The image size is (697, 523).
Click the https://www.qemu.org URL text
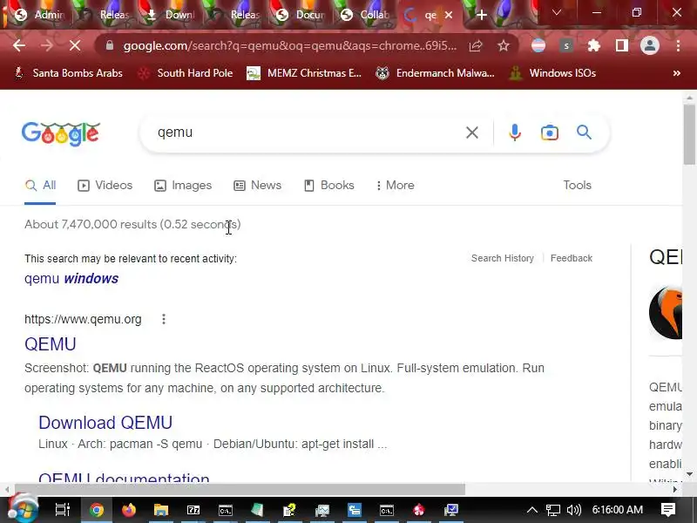[x=83, y=319]
